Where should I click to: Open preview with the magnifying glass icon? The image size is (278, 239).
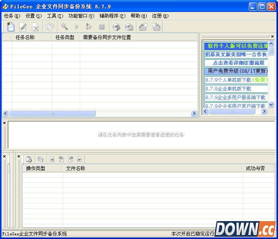pyautogui.click(x=64, y=27)
